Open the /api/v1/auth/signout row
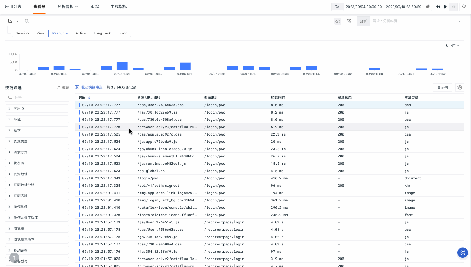The image size is (471, 267). [x=270, y=186]
